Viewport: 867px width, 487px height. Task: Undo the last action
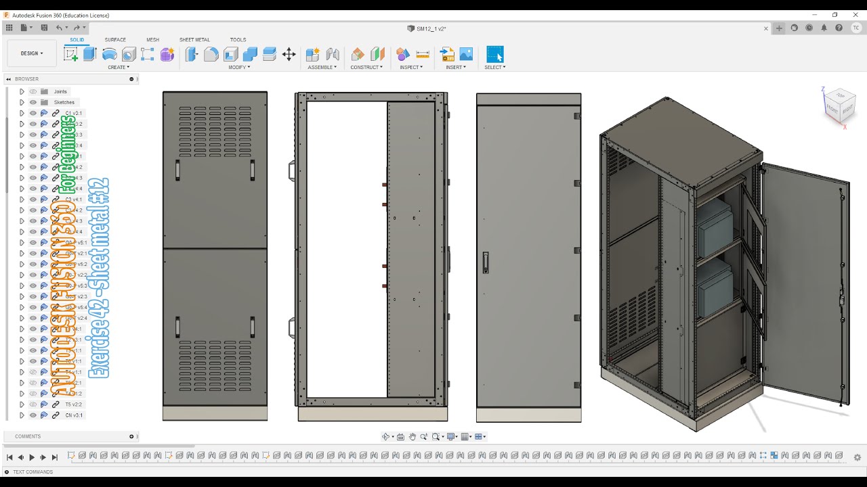click(59, 28)
